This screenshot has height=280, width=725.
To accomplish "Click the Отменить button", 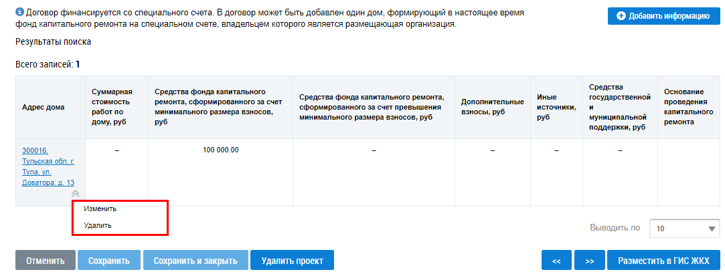I will (46, 260).
